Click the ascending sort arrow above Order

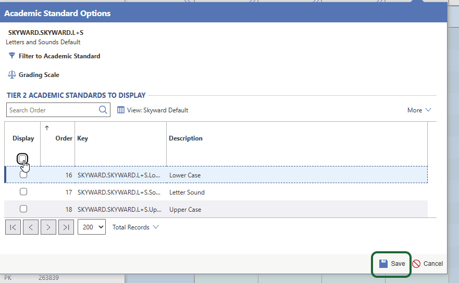[46, 128]
